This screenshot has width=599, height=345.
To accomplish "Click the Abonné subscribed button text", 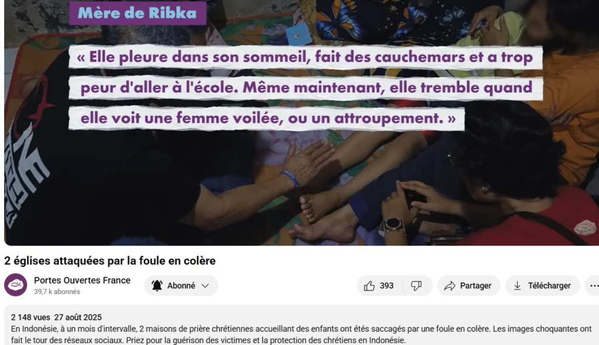I will coord(181,286).
